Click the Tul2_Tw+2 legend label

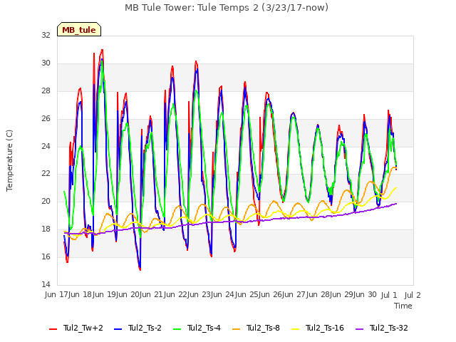coord(83,328)
